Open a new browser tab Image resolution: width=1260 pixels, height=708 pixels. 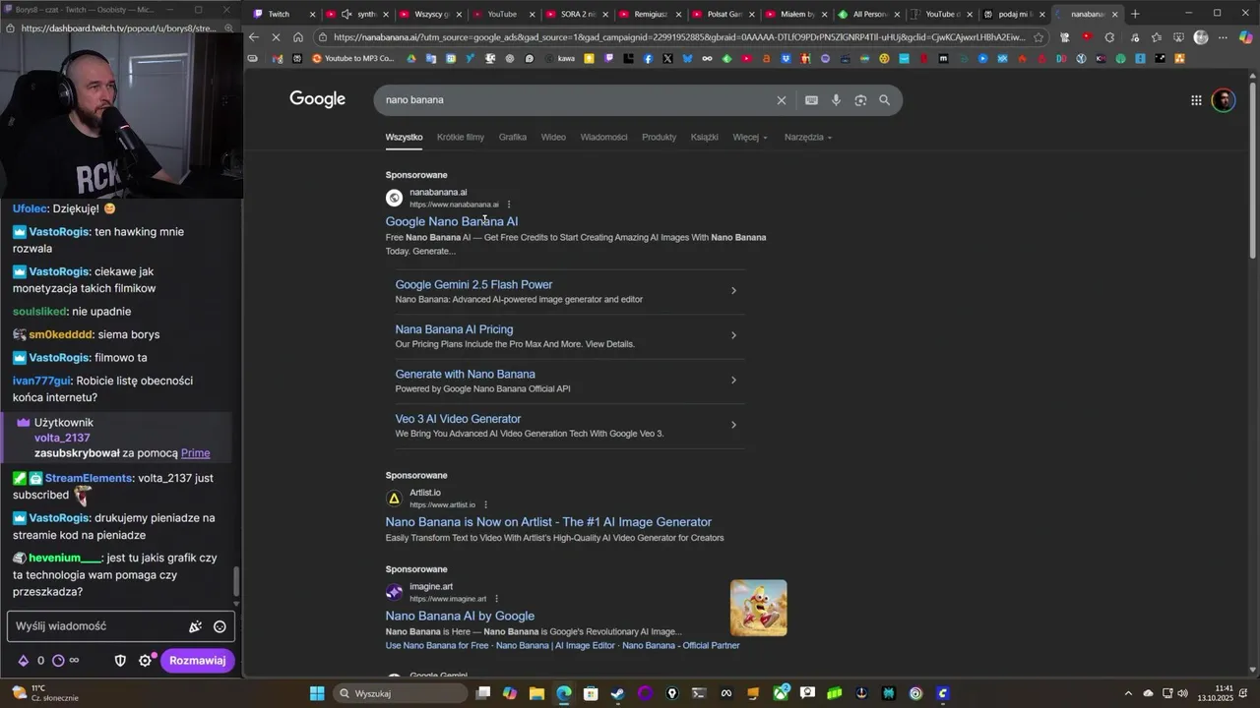(x=1135, y=14)
